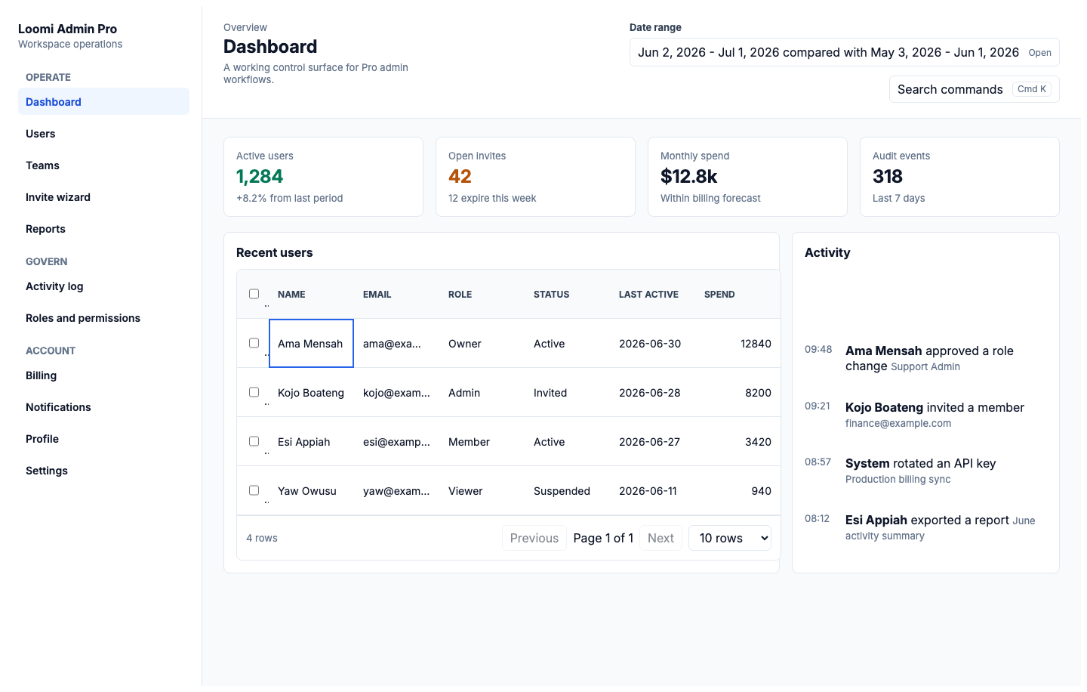
Task: Check the Esi Appiah row checkbox
Action: [x=254, y=441]
